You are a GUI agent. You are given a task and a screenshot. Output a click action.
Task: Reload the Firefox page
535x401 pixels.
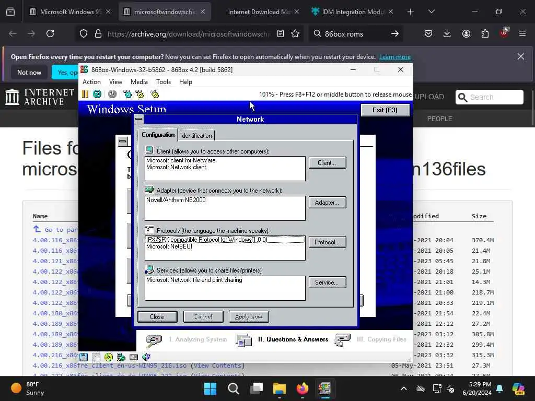[x=50, y=34]
